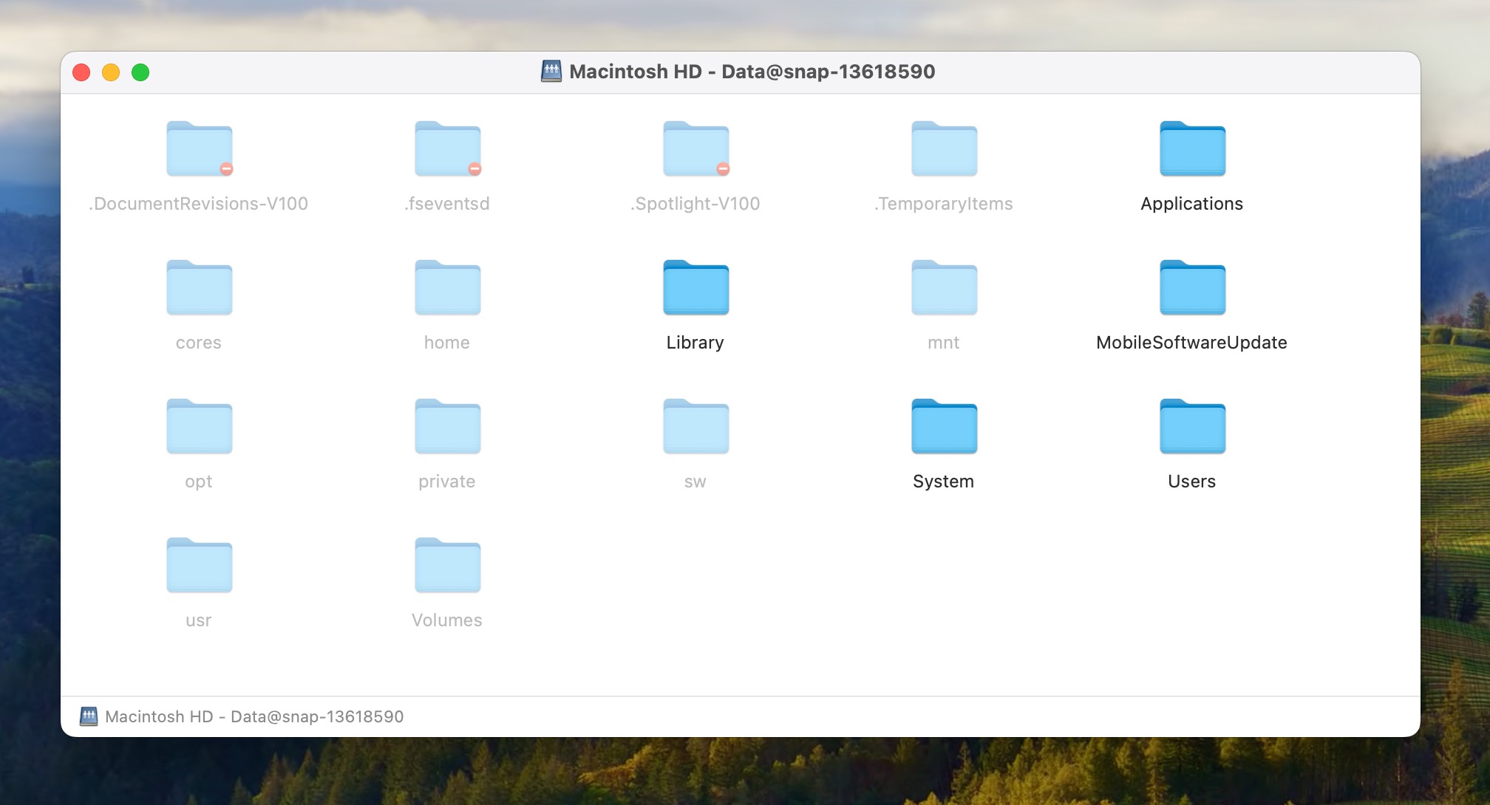Click the MobileSoftwareUpdate folder

click(1192, 288)
